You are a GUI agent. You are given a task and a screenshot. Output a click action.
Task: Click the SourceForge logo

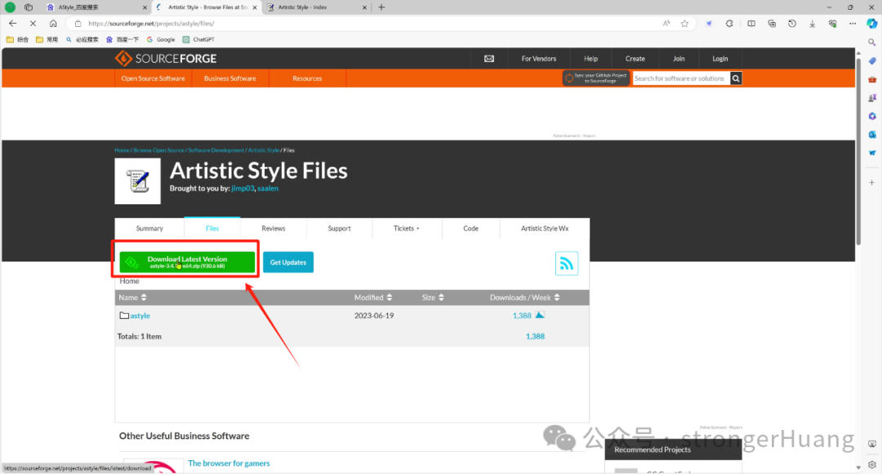point(166,59)
